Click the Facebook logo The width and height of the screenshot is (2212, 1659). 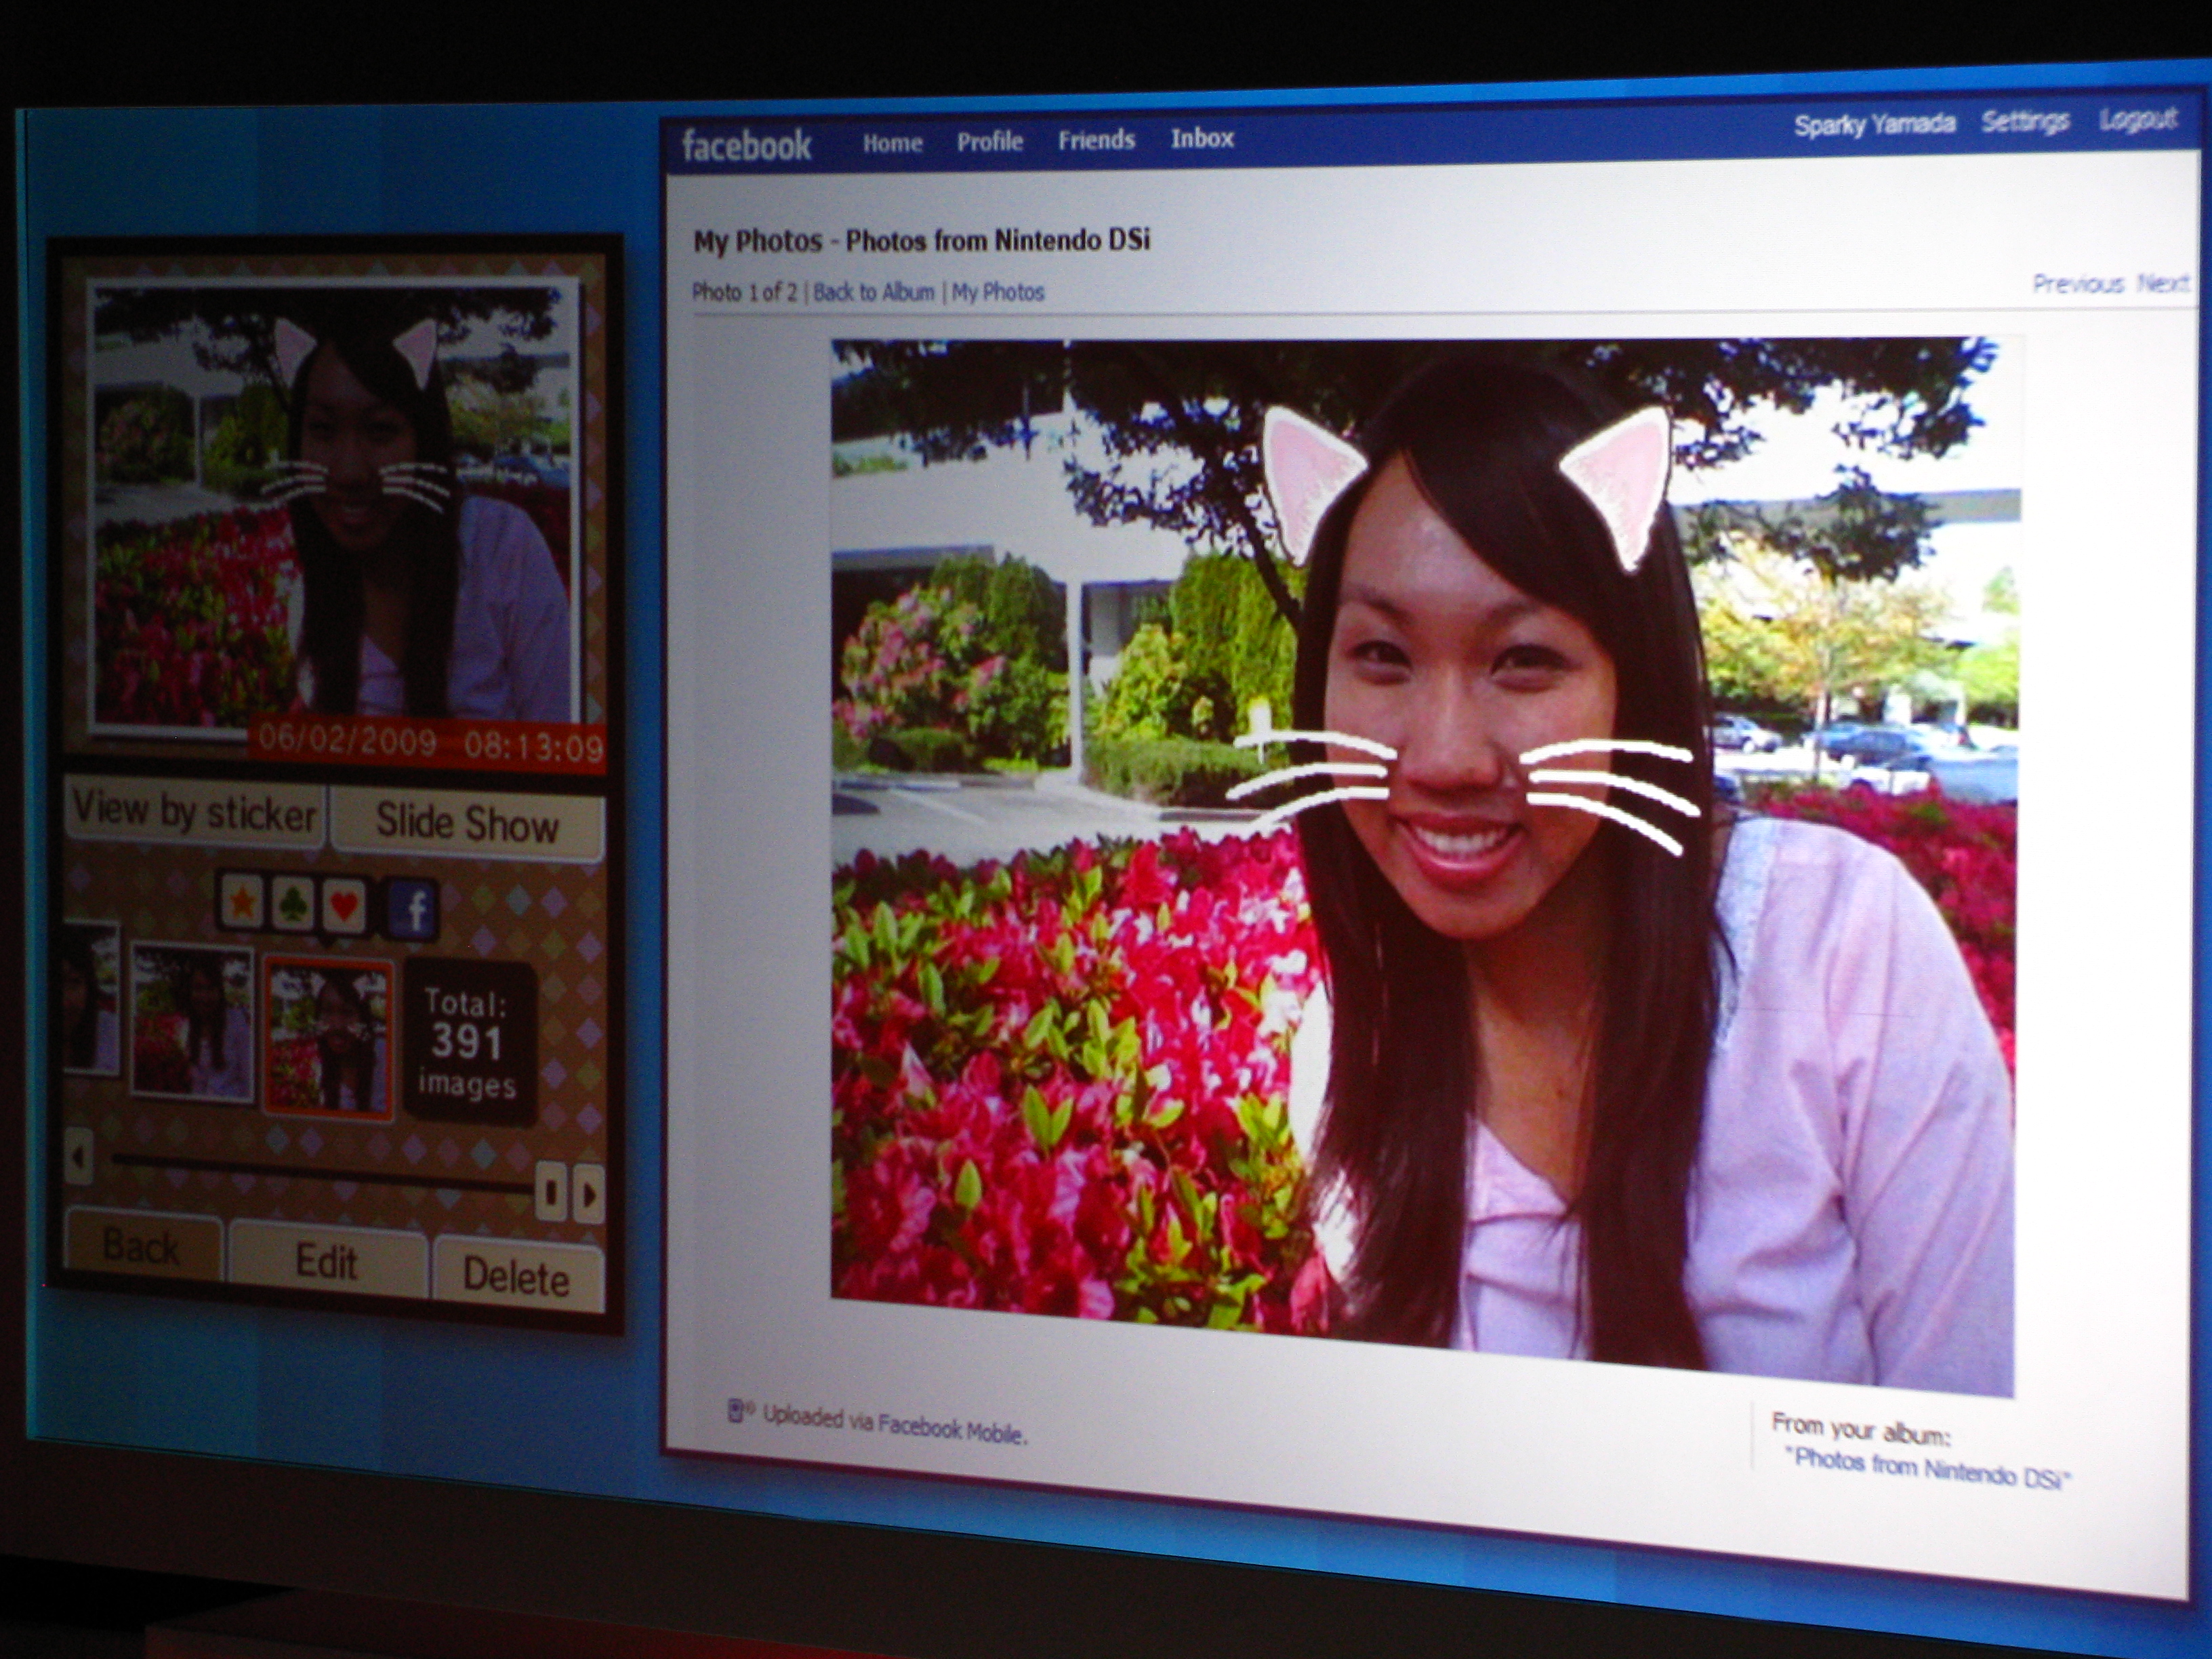[x=746, y=146]
